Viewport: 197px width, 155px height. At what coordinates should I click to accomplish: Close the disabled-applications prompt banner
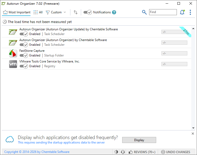pyautogui.click(x=193, y=134)
